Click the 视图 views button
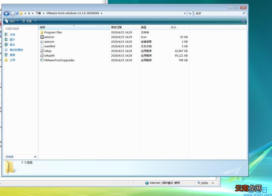Viewport: 272px width, 196px height. point(27,21)
